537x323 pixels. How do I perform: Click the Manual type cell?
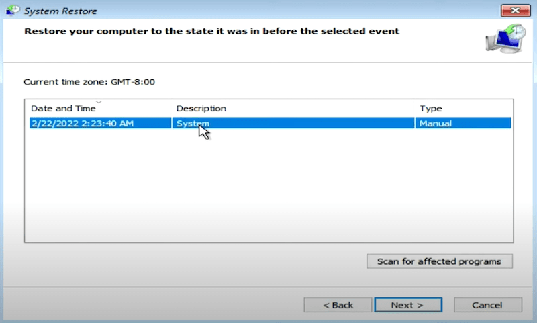pyautogui.click(x=436, y=123)
